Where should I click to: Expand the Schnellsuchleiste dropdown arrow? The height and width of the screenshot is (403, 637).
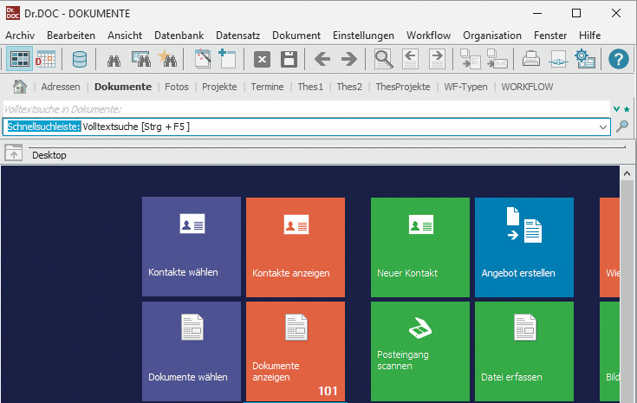pyautogui.click(x=603, y=127)
